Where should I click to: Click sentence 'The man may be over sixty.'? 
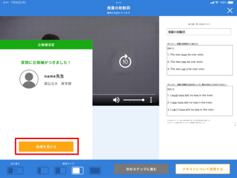[185, 62]
